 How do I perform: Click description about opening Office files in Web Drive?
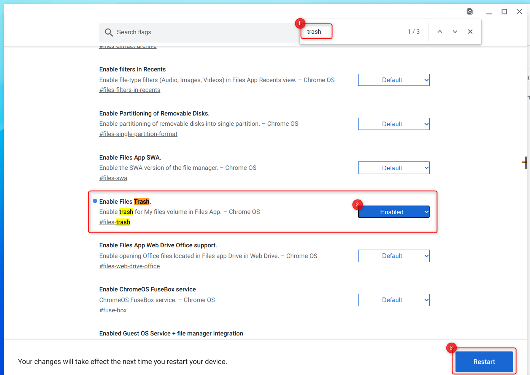pyautogui.click(x=208, y=256)
